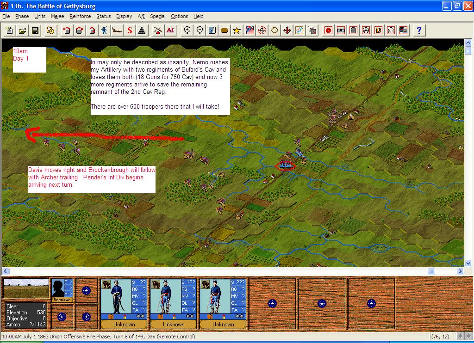Click the status bar turn information text
This screenshot has height=343, width=474.
99,337
